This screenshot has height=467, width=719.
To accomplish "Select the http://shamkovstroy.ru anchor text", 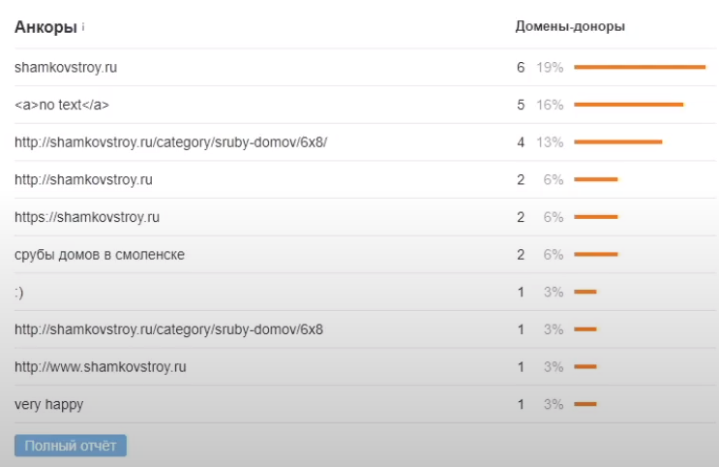I will pos(83,180).
